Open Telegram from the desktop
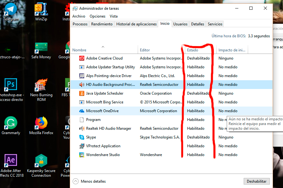 click(10, 9)
